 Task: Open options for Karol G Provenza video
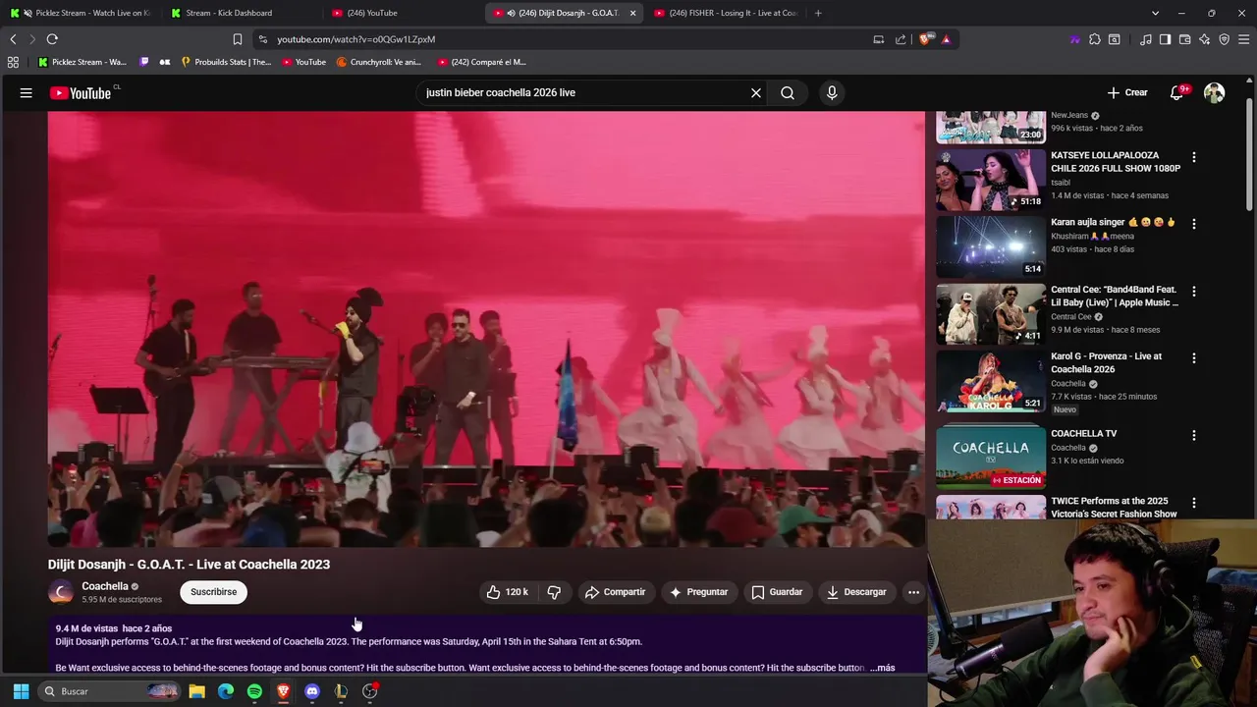(1194, 358)
